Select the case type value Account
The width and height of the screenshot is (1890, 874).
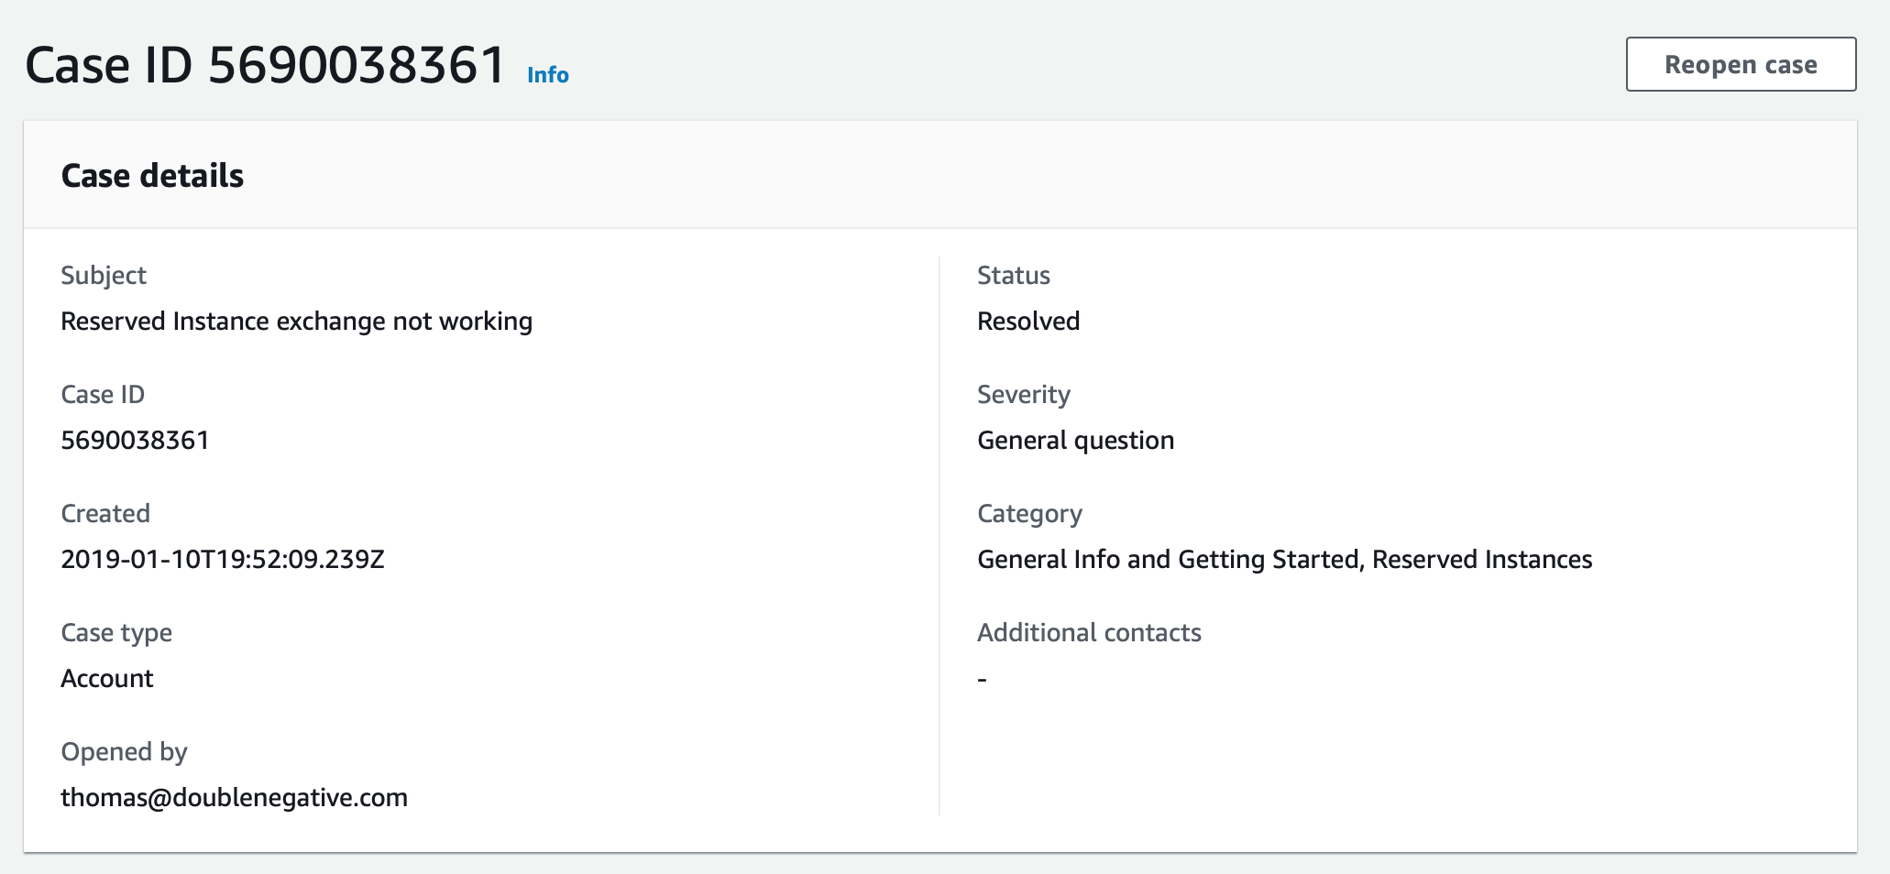tap(106, 679)
